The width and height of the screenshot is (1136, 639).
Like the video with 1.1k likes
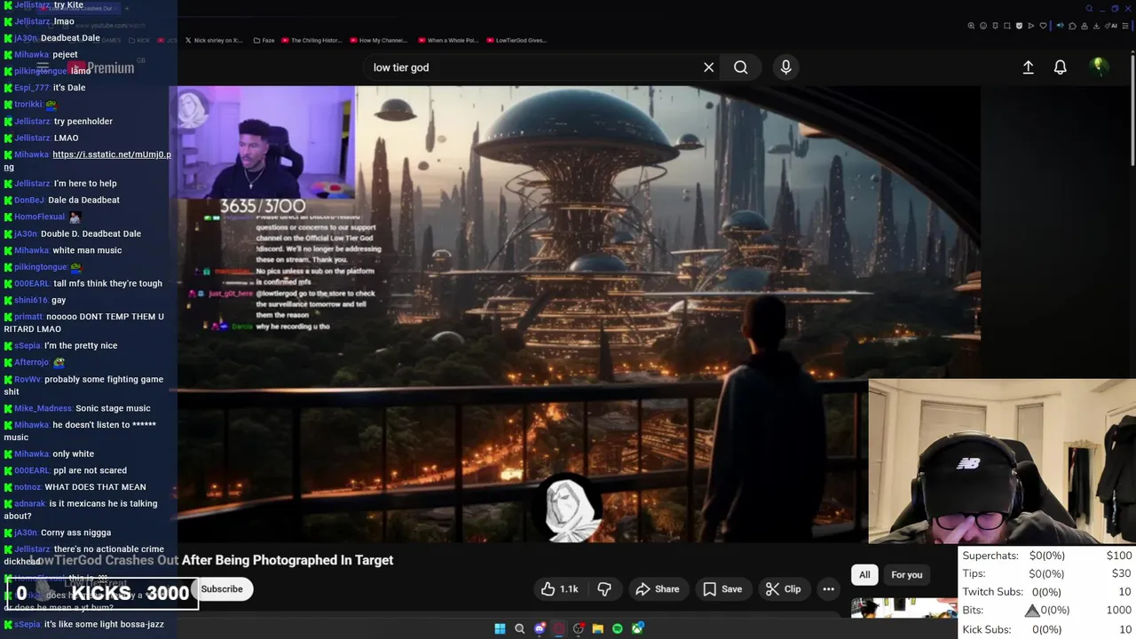[560, 589]
